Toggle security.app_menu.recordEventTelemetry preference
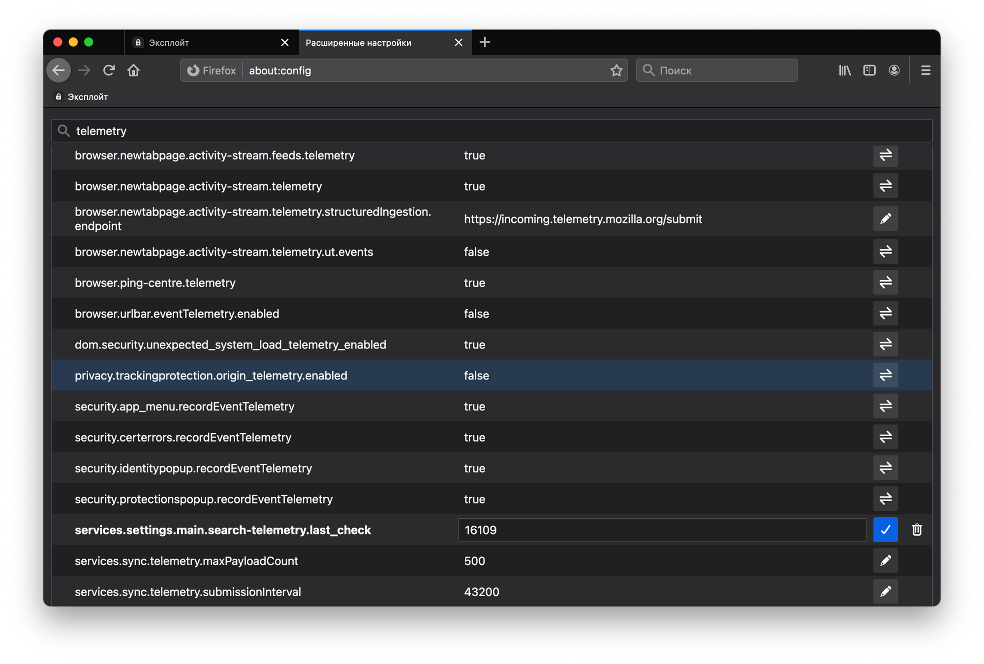Viewport: 984px width, 664px height. (x=885, y=406)
